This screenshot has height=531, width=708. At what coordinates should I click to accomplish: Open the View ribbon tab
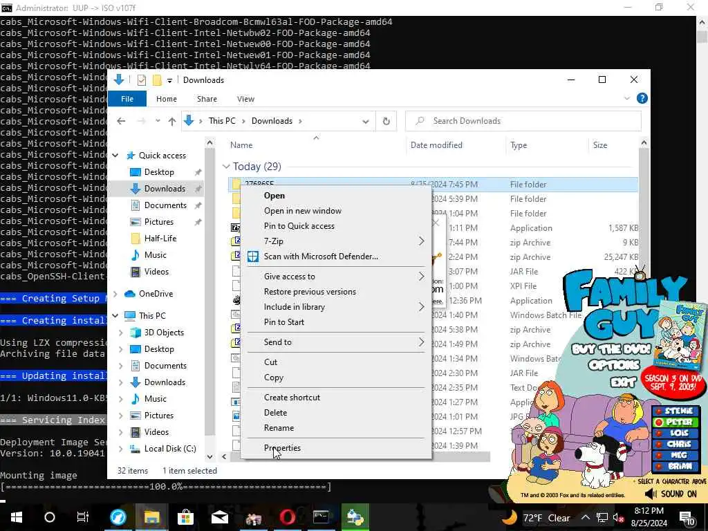point(245,99)
